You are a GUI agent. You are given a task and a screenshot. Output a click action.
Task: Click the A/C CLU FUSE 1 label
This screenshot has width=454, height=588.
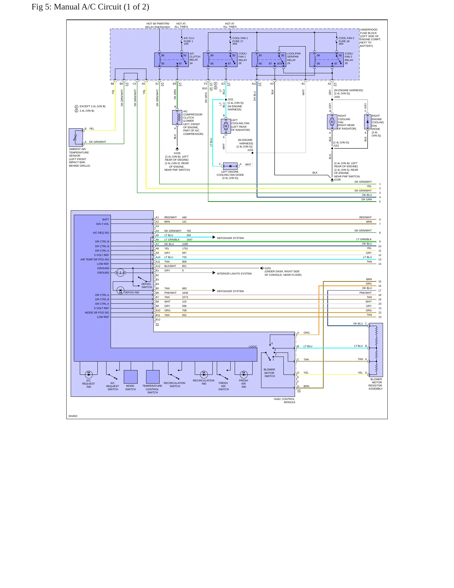(x=189, y=41)
